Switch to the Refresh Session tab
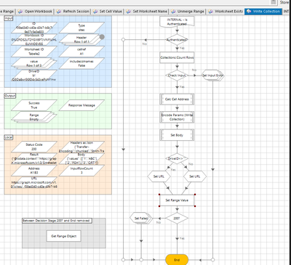Viewport: 291px width, 265px height. 73,12
